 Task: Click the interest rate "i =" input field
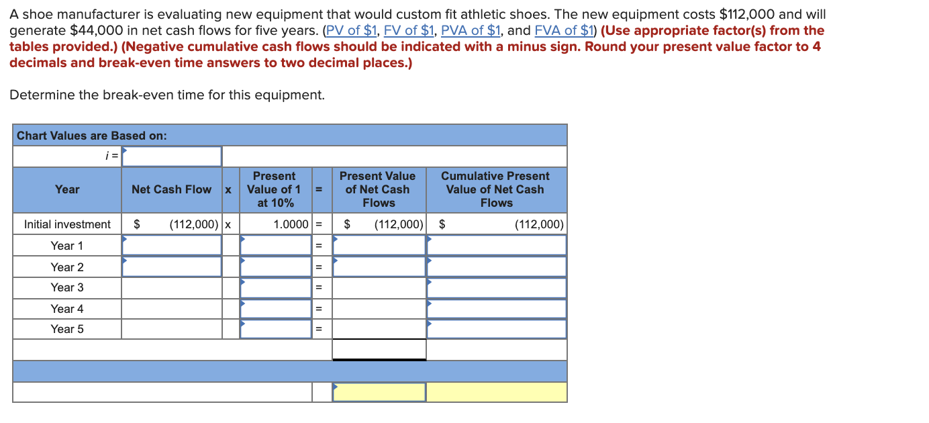(171, 156)
